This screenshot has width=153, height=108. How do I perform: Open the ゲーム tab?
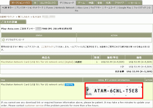point(81,3)
